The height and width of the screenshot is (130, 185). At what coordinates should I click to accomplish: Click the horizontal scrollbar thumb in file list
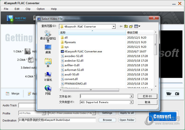coord(91,90)
